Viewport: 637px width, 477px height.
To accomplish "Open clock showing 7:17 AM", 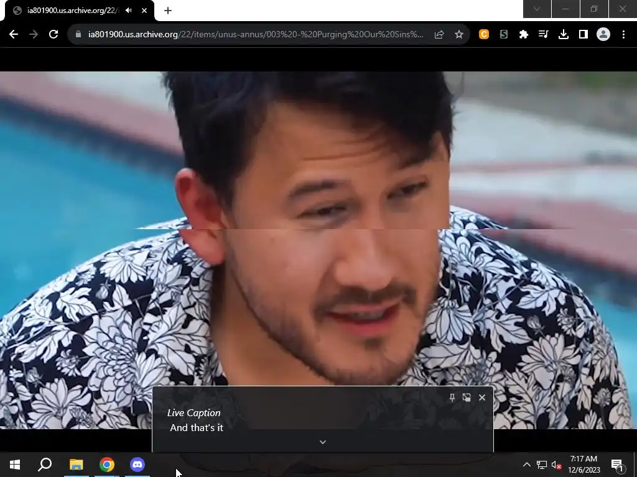I will [x=584, y=465].
